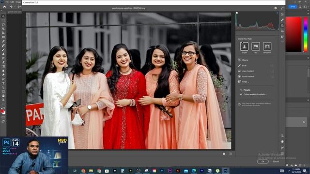Open taskbar clock and date
The width and height of the screenshot is (310, 174).
296,171
